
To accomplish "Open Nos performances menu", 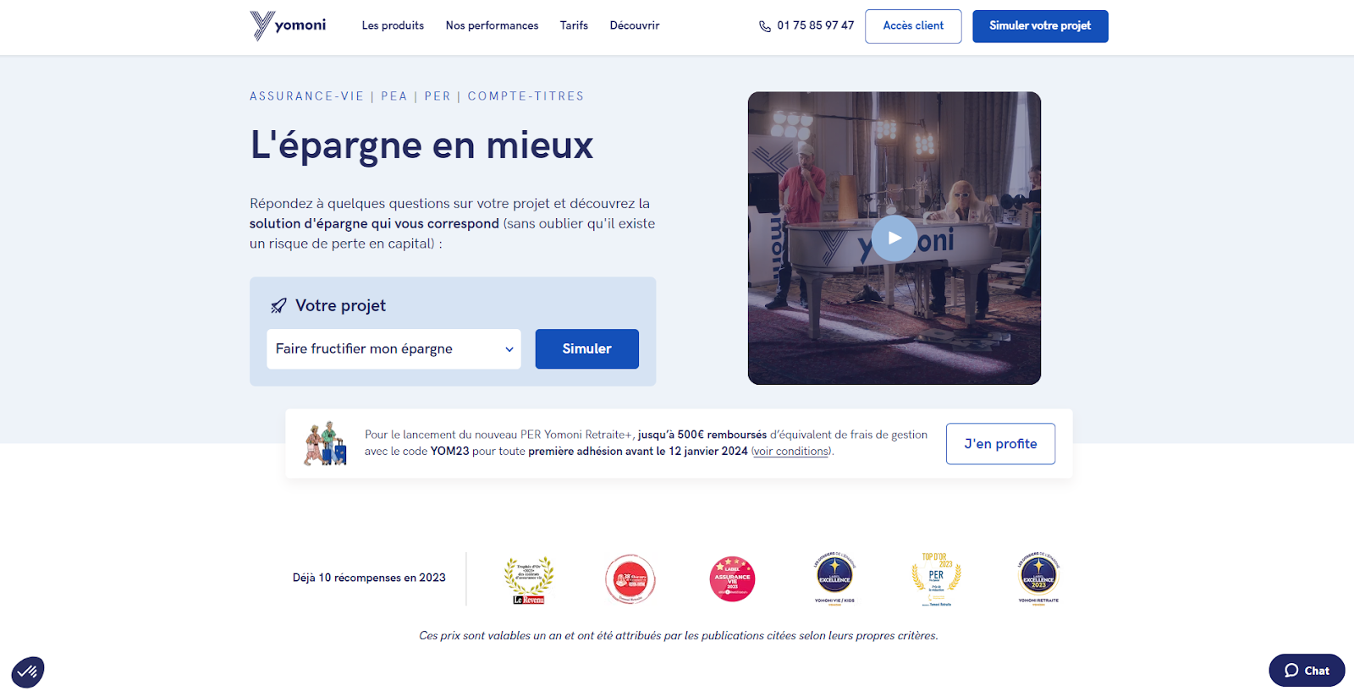I will click(492, 25).
